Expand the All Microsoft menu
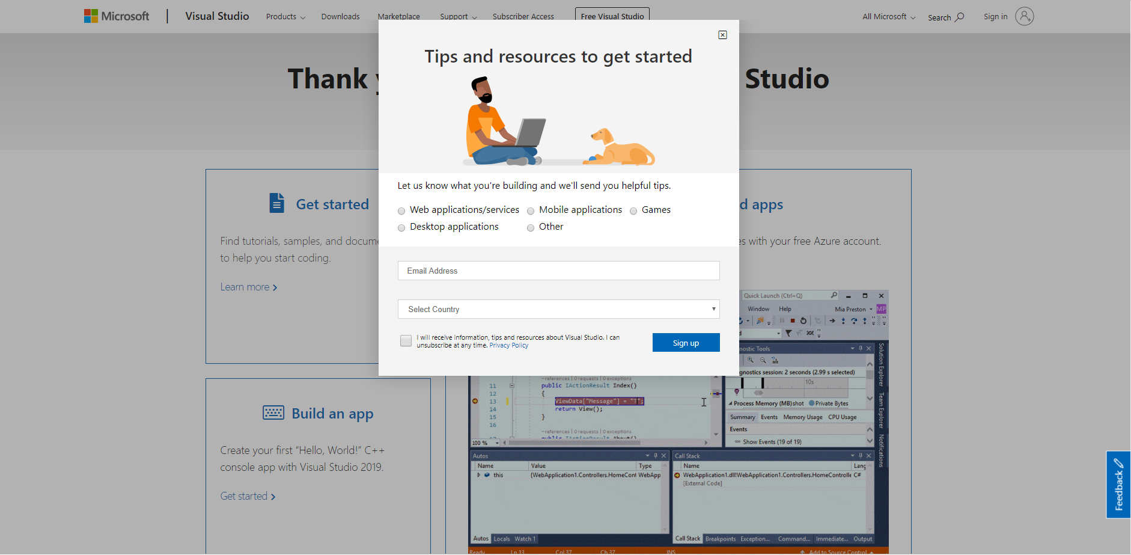 (889, 17)
